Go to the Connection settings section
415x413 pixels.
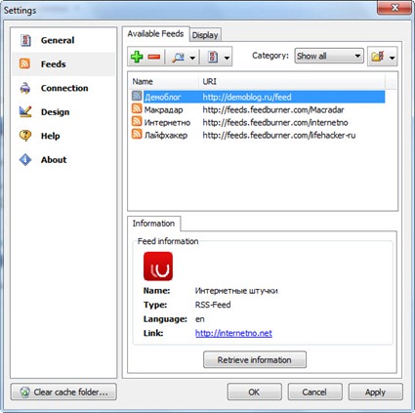63,88
